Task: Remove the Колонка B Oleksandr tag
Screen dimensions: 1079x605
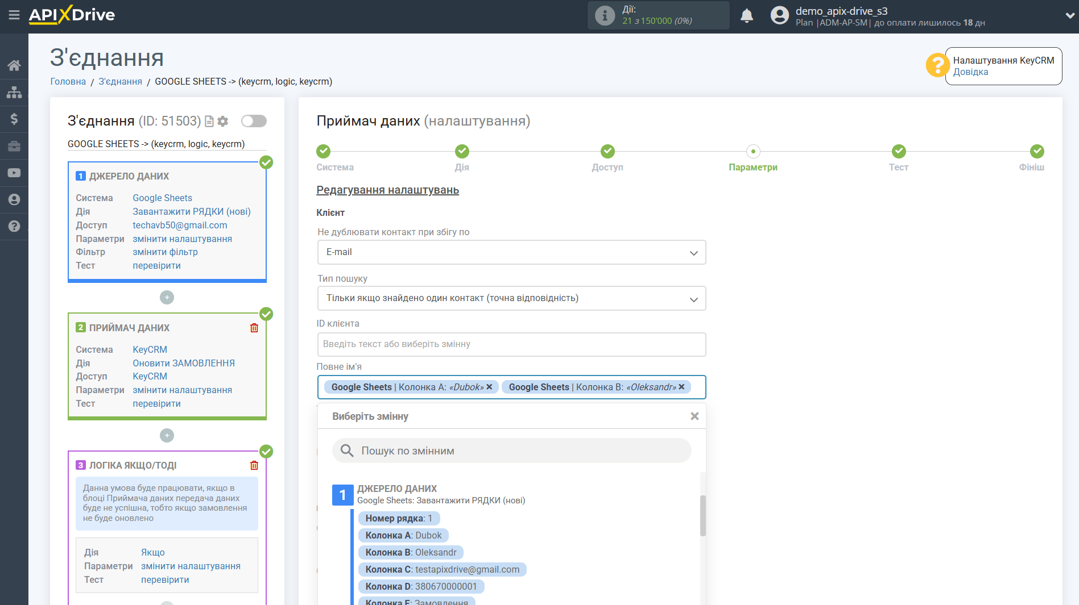Action: click(x=681, y=387)
